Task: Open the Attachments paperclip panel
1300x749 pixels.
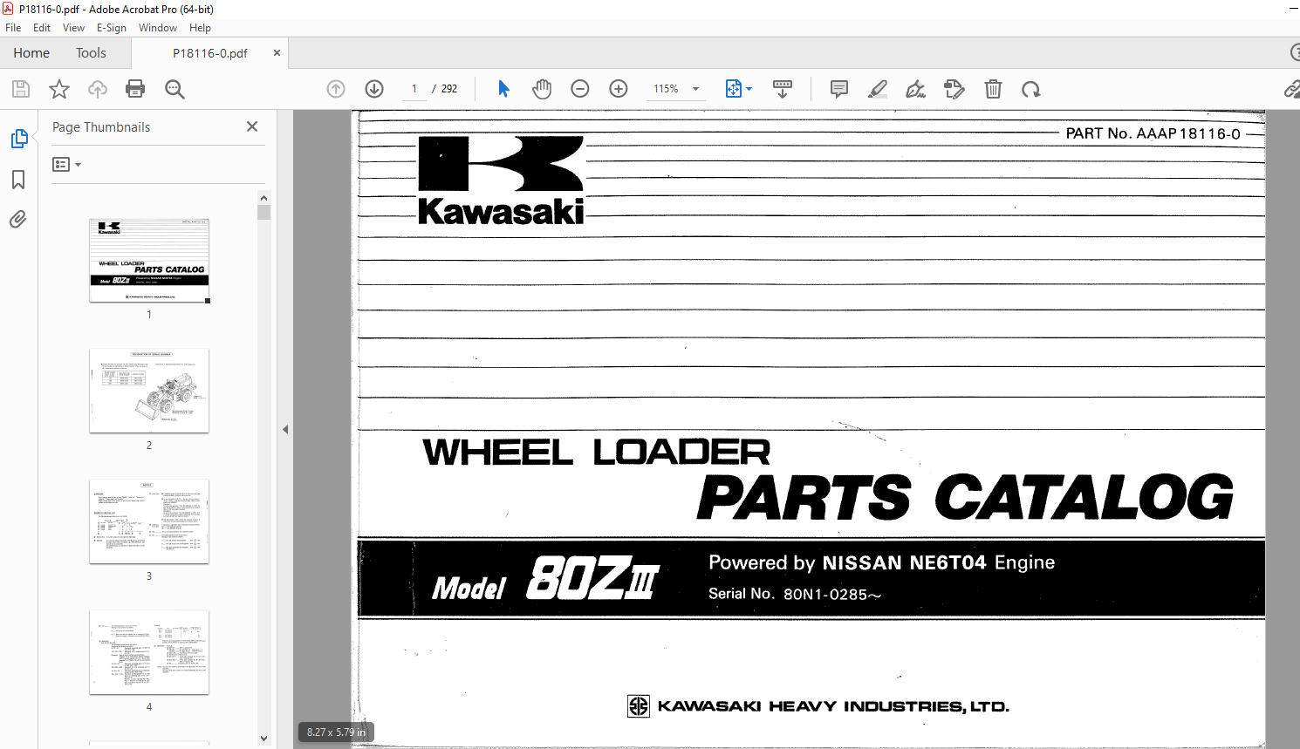Action: [18, 219]
